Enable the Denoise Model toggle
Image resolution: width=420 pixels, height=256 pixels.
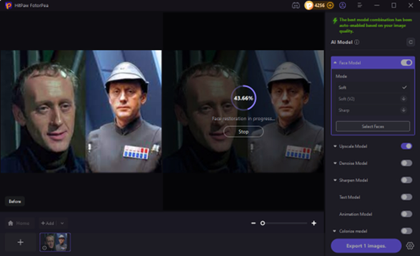click(406, 163)
